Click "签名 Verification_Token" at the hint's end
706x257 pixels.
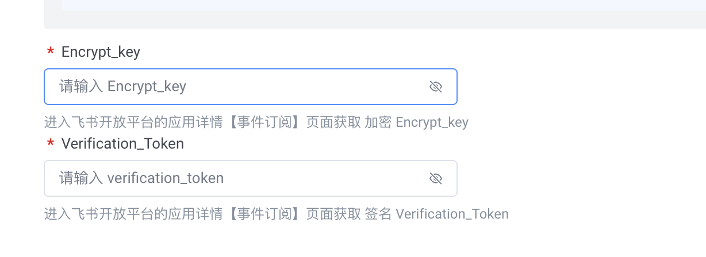click(437, 214)
